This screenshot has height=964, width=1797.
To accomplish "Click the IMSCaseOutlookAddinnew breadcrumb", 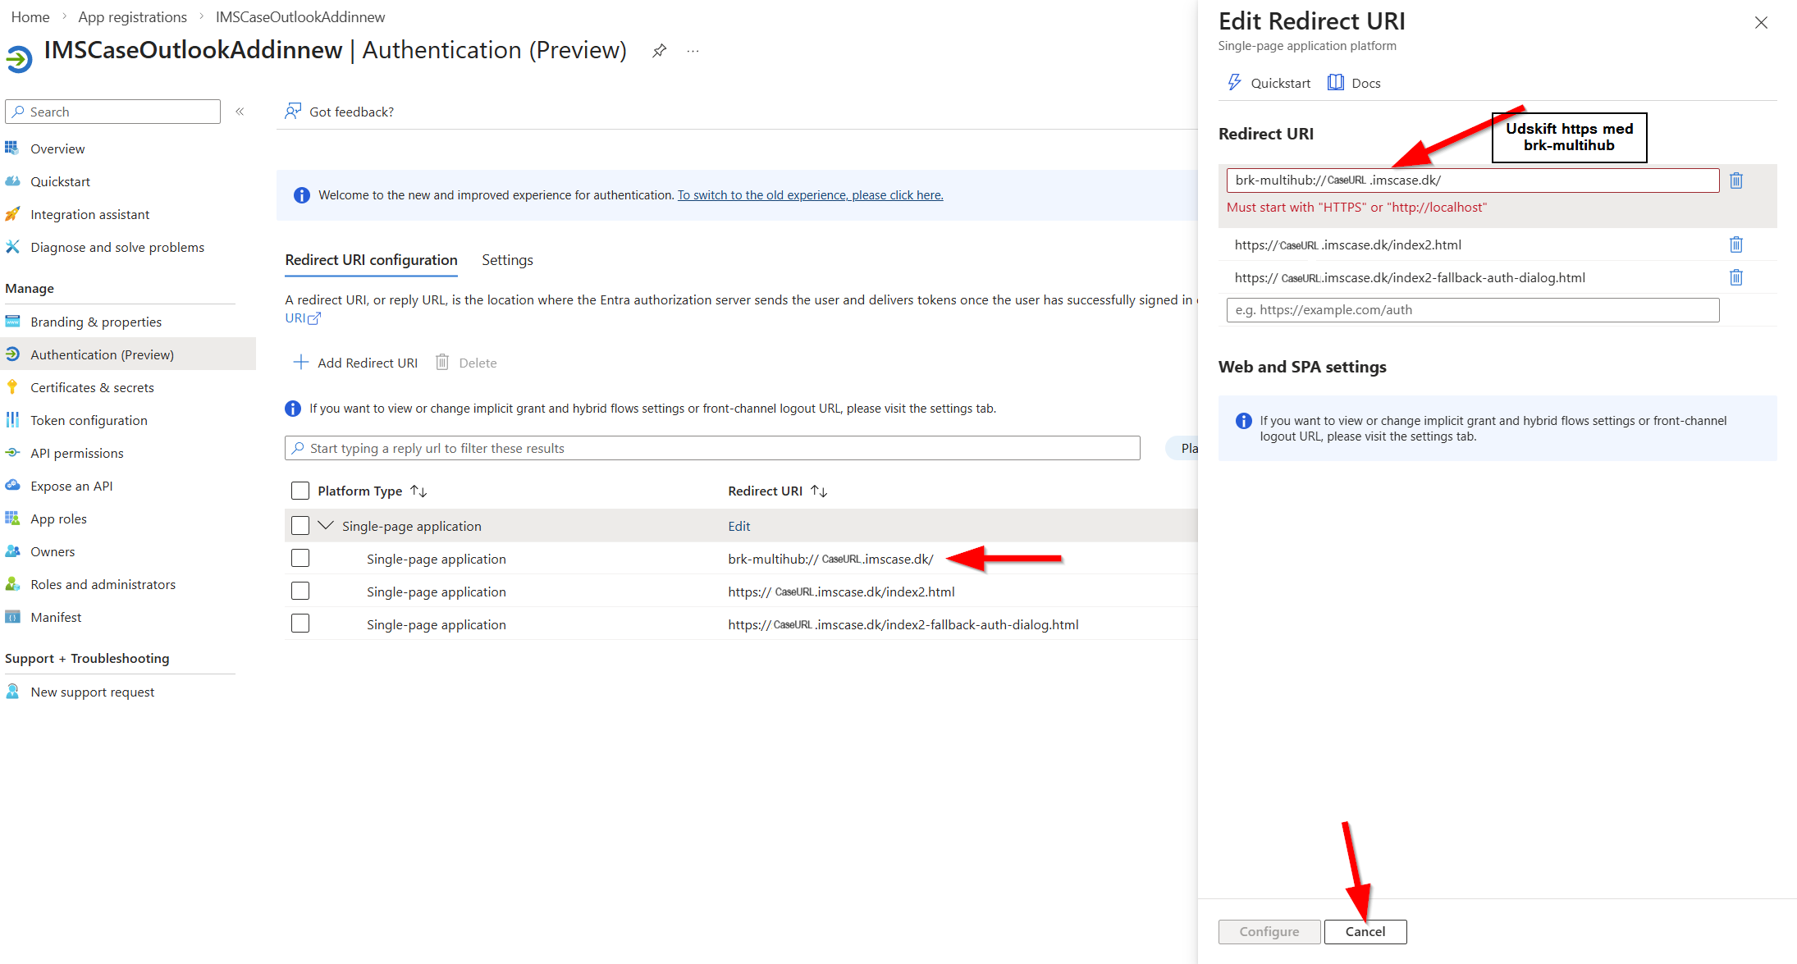I will click(x=300, y=17).
